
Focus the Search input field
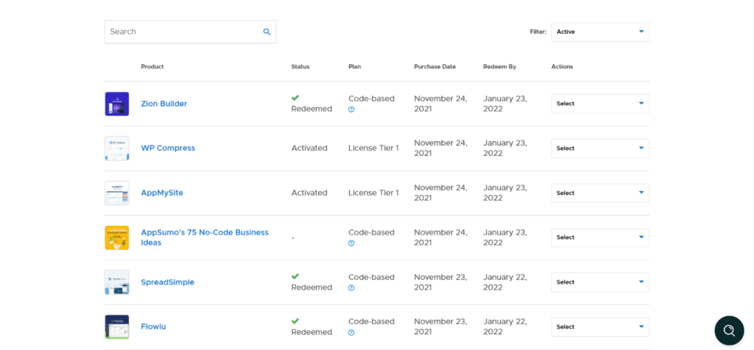click(191, 32)
